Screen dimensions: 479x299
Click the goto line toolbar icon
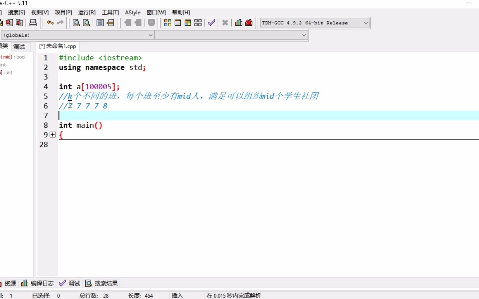pyautogui.click(x=110, y=23)
